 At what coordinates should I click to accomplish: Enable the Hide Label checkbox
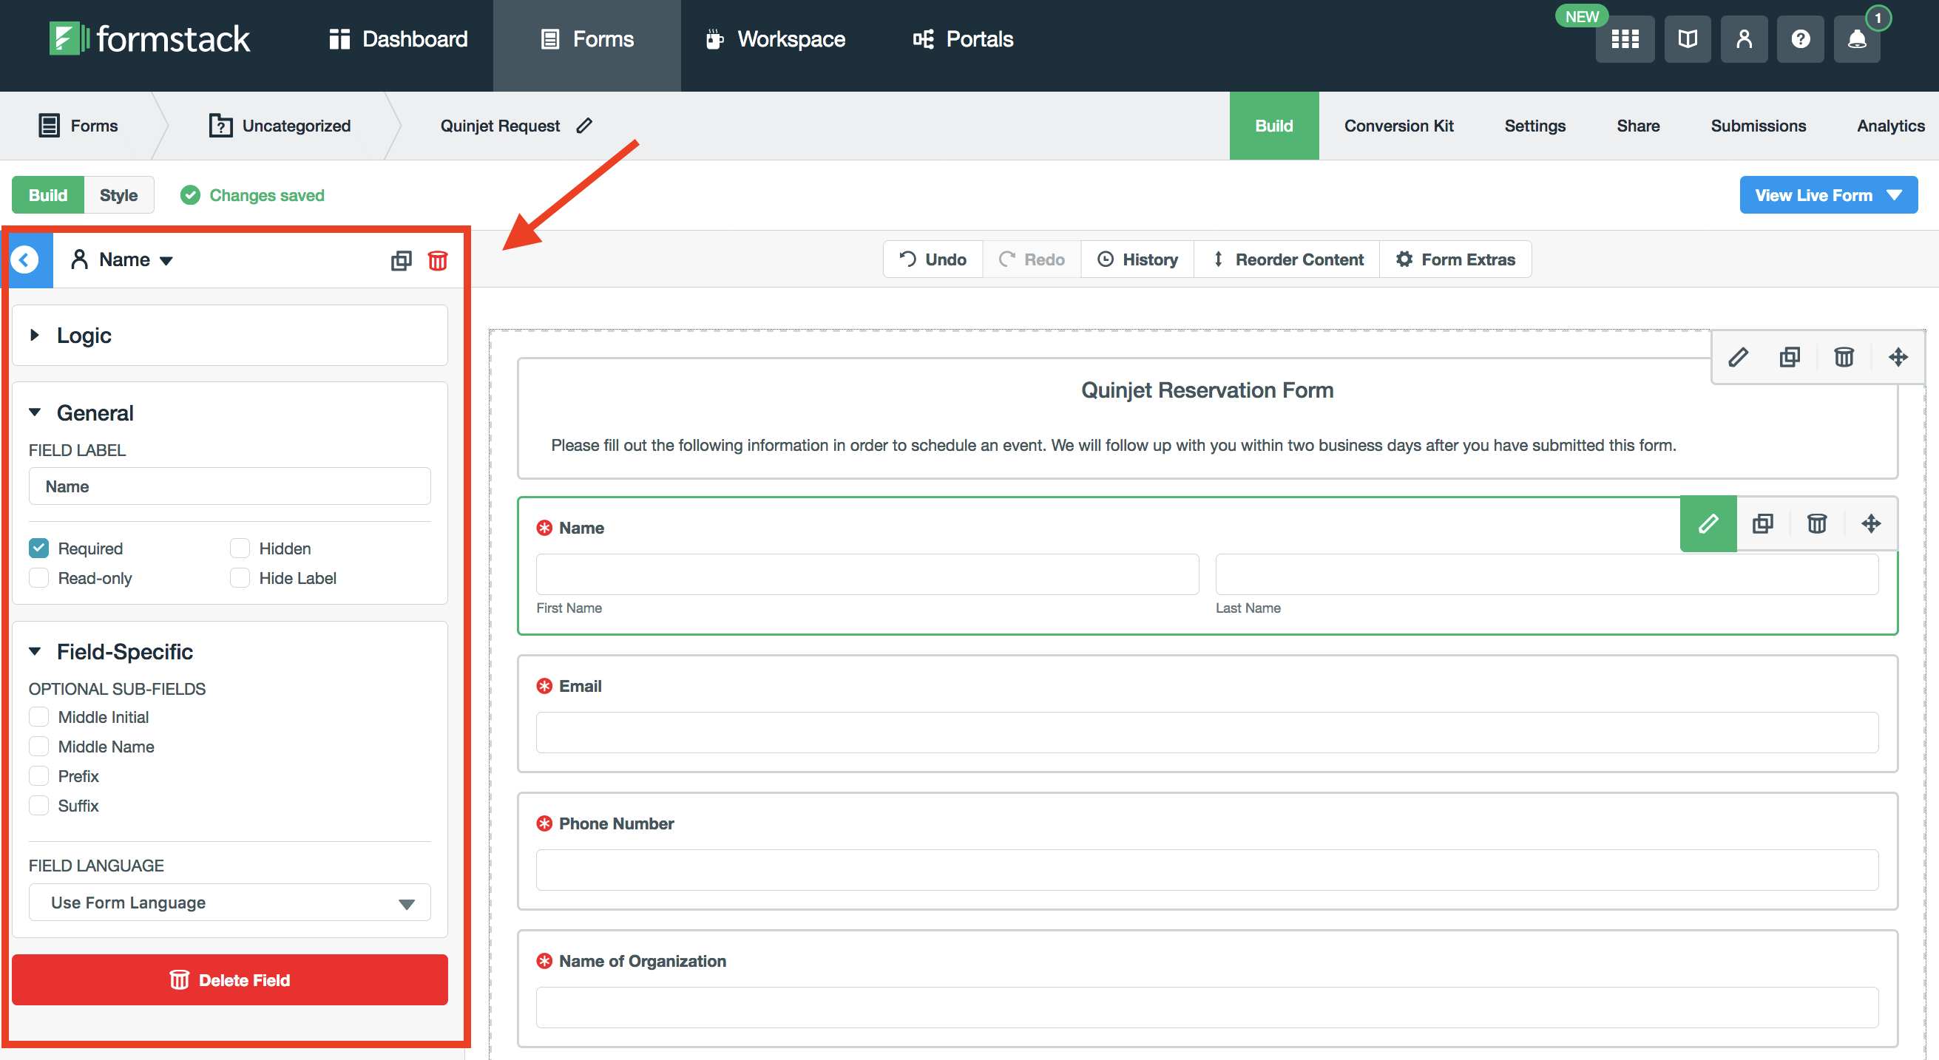click(240, 578)
